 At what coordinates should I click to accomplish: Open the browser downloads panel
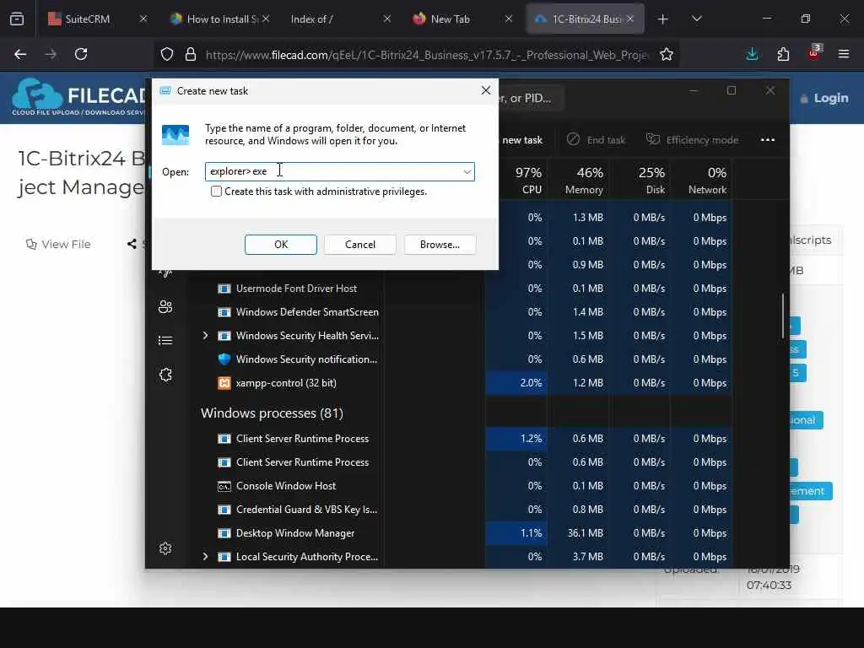[x=752, y=54]
